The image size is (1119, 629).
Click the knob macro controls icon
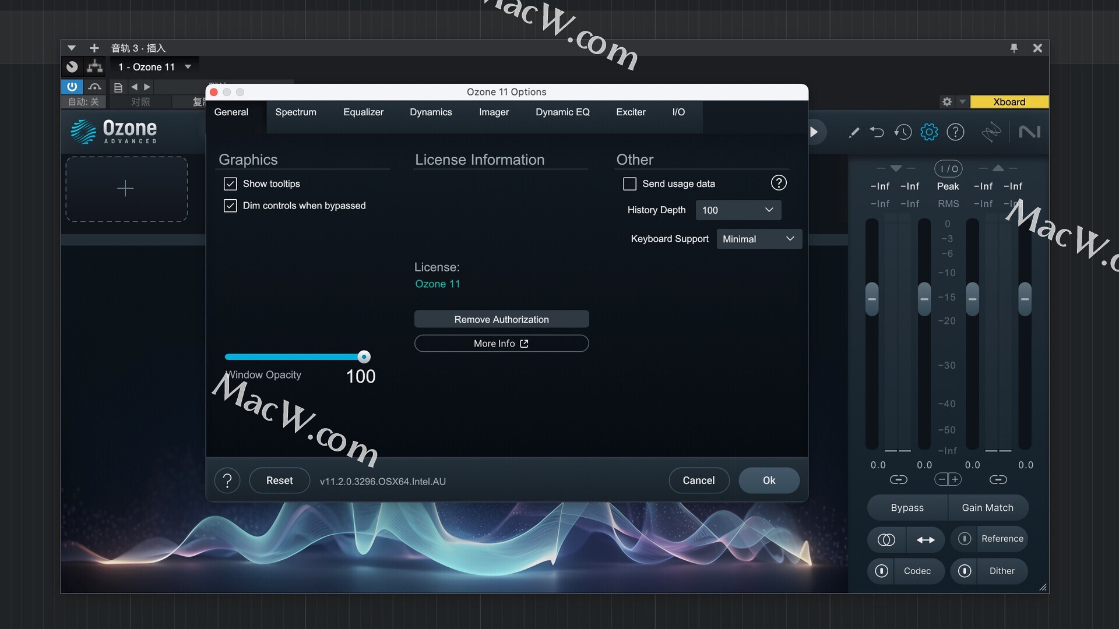coord(72,67)
